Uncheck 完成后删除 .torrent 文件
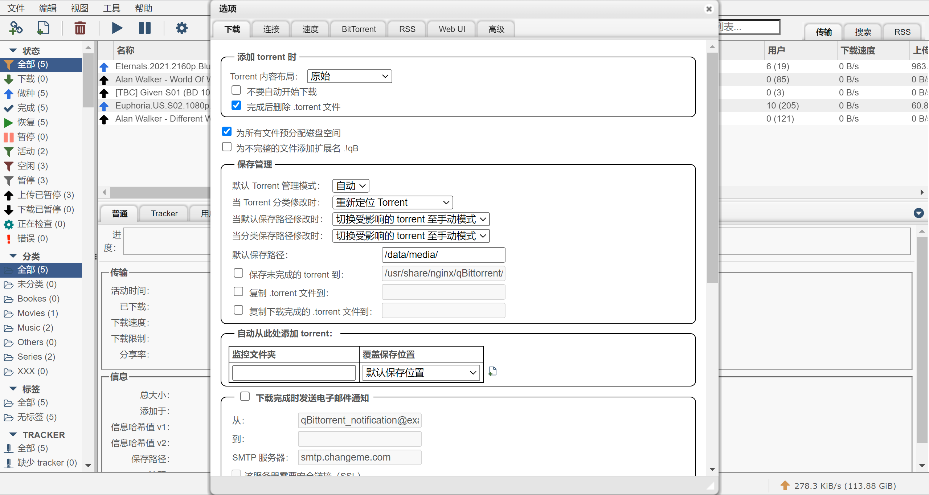The height and width of the screenshot is (495, 929). click(236, 105)
